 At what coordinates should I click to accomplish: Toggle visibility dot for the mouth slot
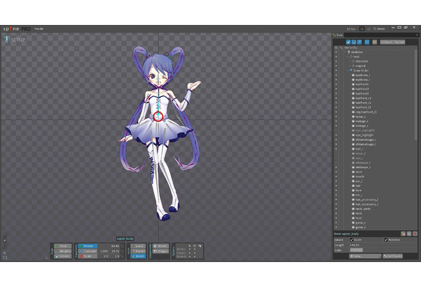click(x=336, y=176)
